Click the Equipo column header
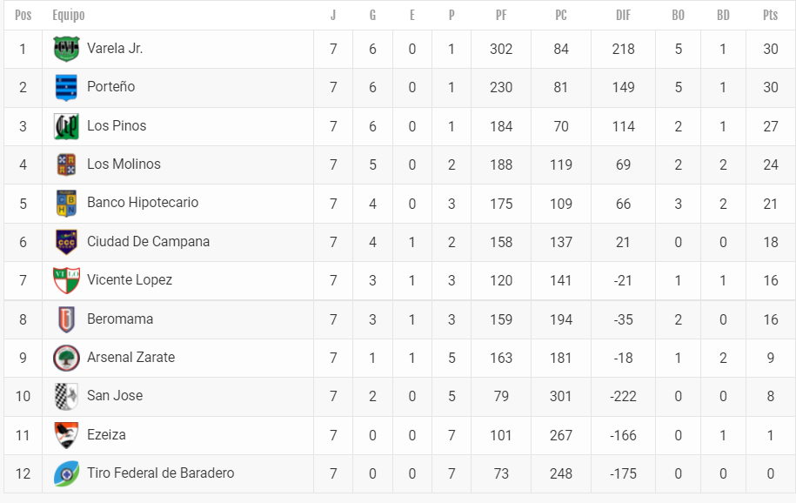The image size is (796, 503). 69,16
